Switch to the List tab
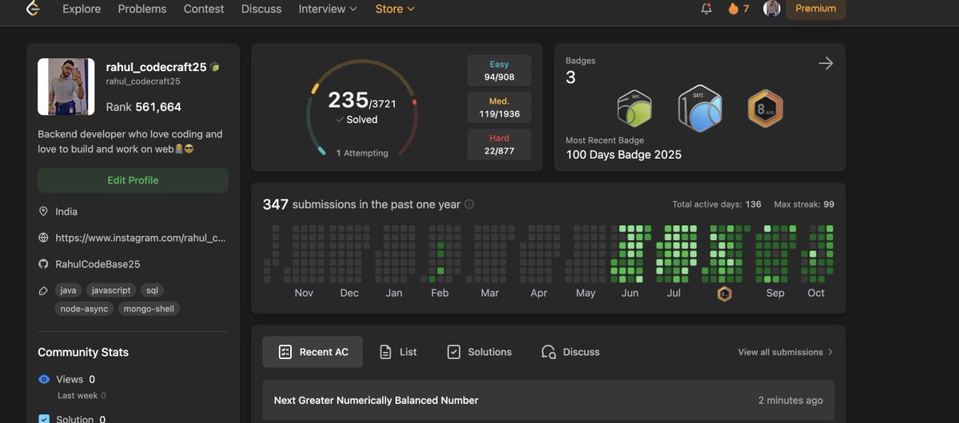Viewport: 959px width, 423px height. [x=398, y=352]
